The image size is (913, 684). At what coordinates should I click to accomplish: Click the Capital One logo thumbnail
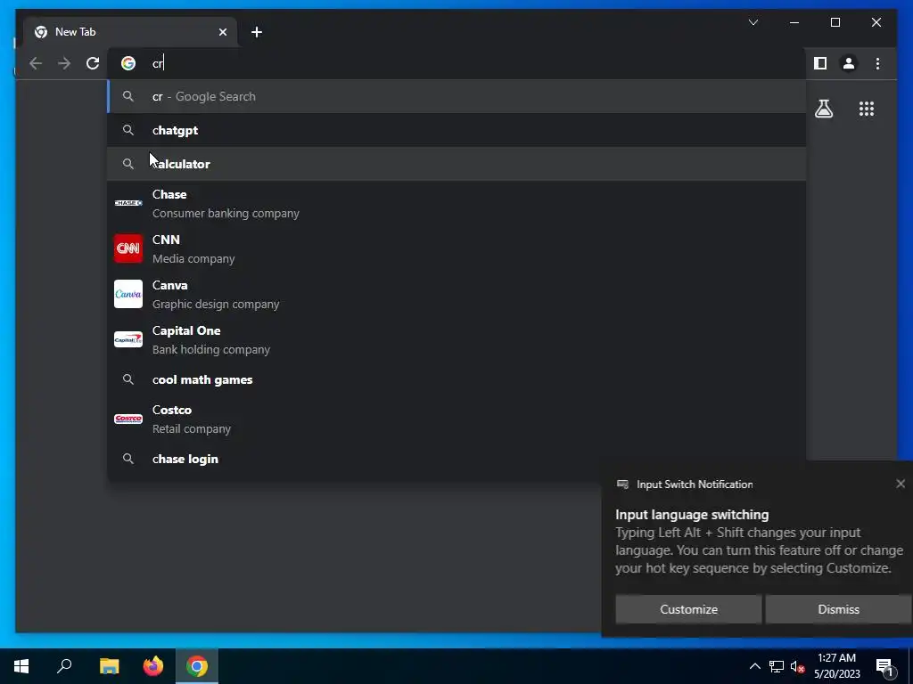click(128, 339)
